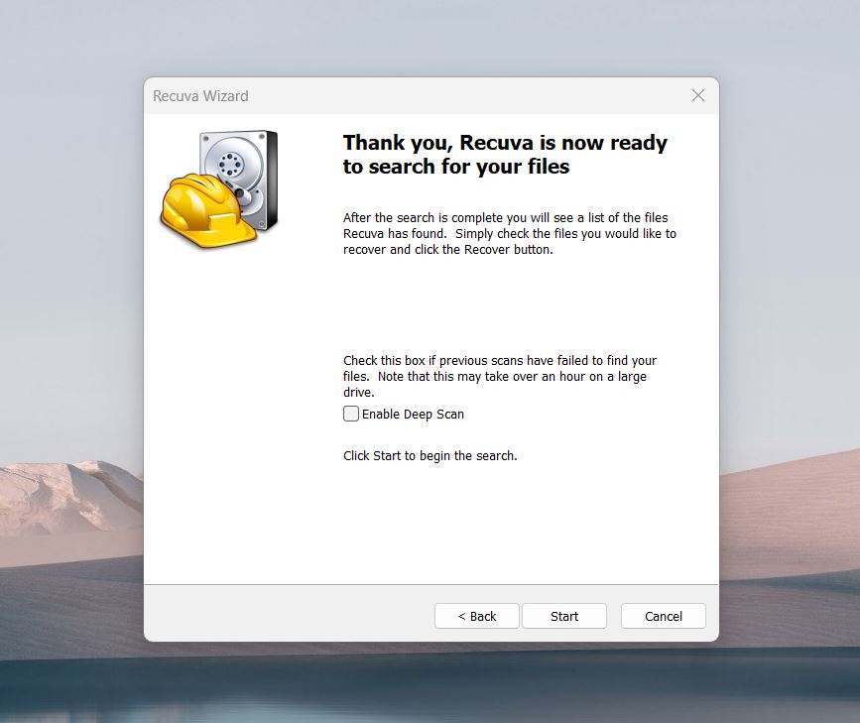Screen dimensions: 860x723
Task: Go back with the < Back button
Action: coord(476,616)
